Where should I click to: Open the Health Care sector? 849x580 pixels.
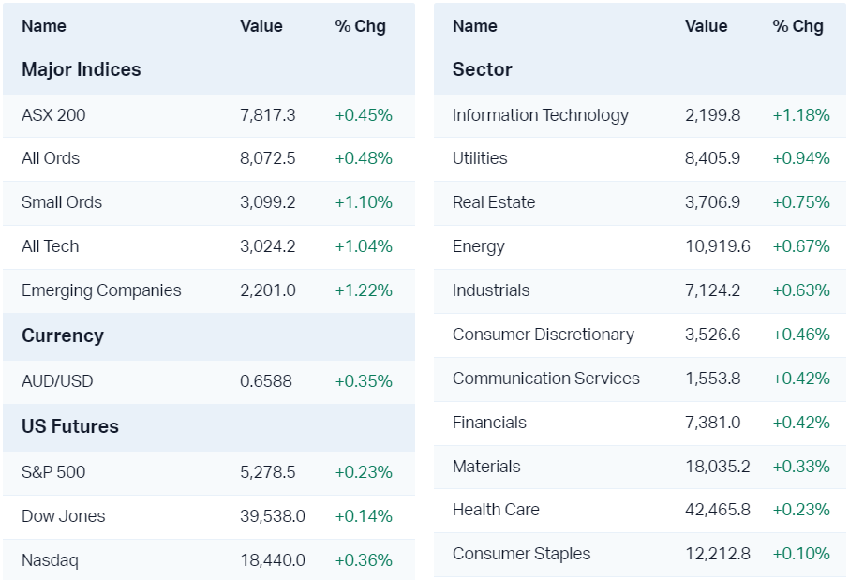coord(496,510)
